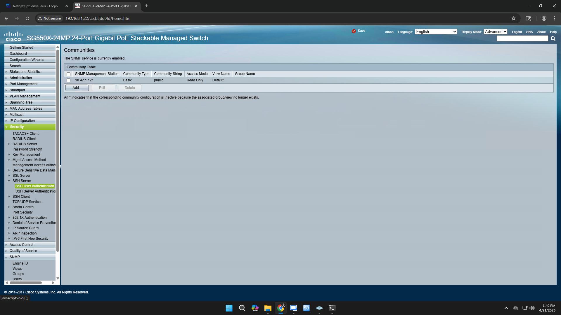Click the Chrome profile avatar icon

[544, 18]
